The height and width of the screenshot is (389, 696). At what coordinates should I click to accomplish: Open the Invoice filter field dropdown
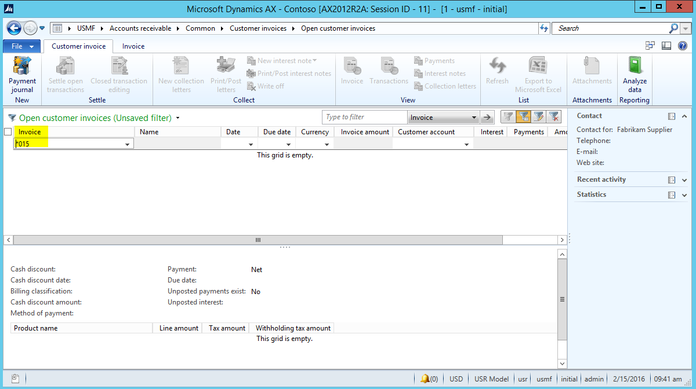(x=474, y=118)
